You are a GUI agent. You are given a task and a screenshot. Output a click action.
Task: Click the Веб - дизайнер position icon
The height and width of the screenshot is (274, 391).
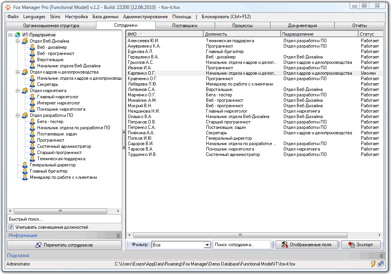click(x=32, y=47)
